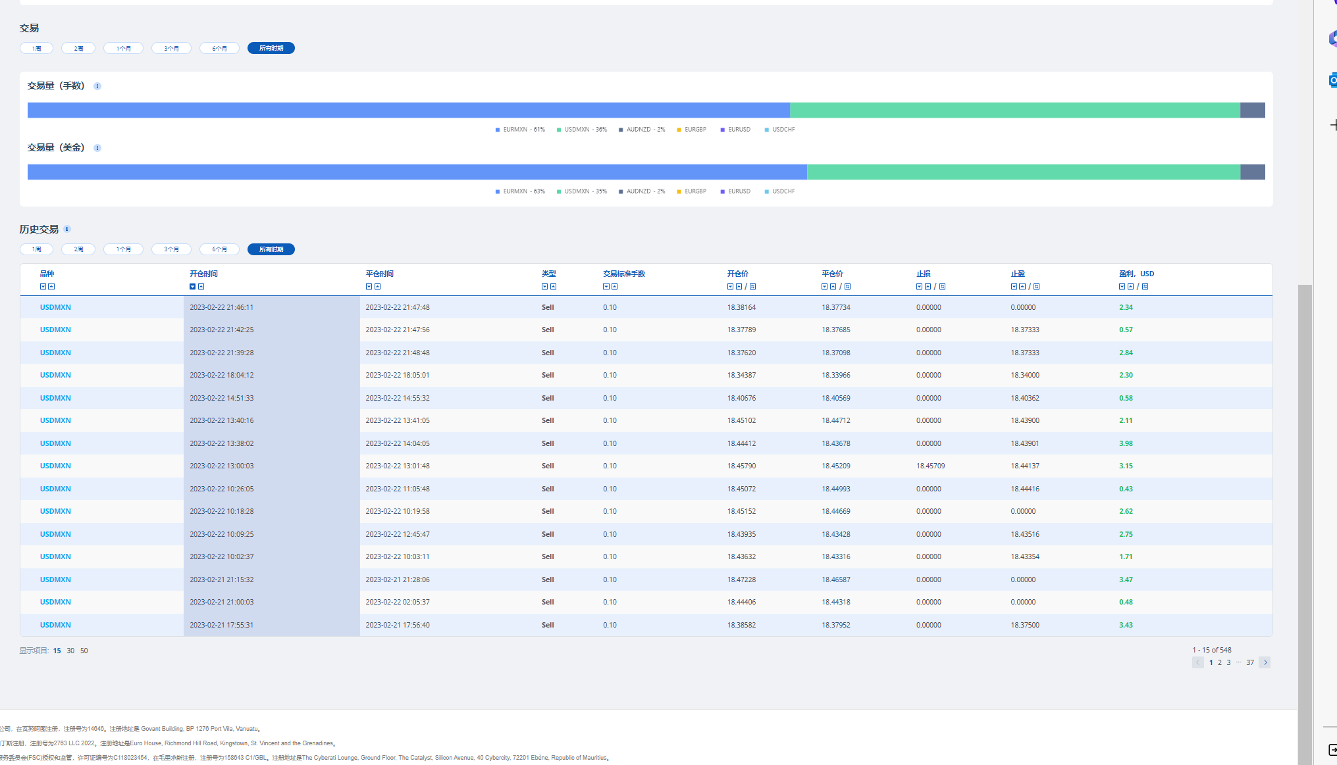Click info icon beside 历史交易 heading

click(67, 230)
